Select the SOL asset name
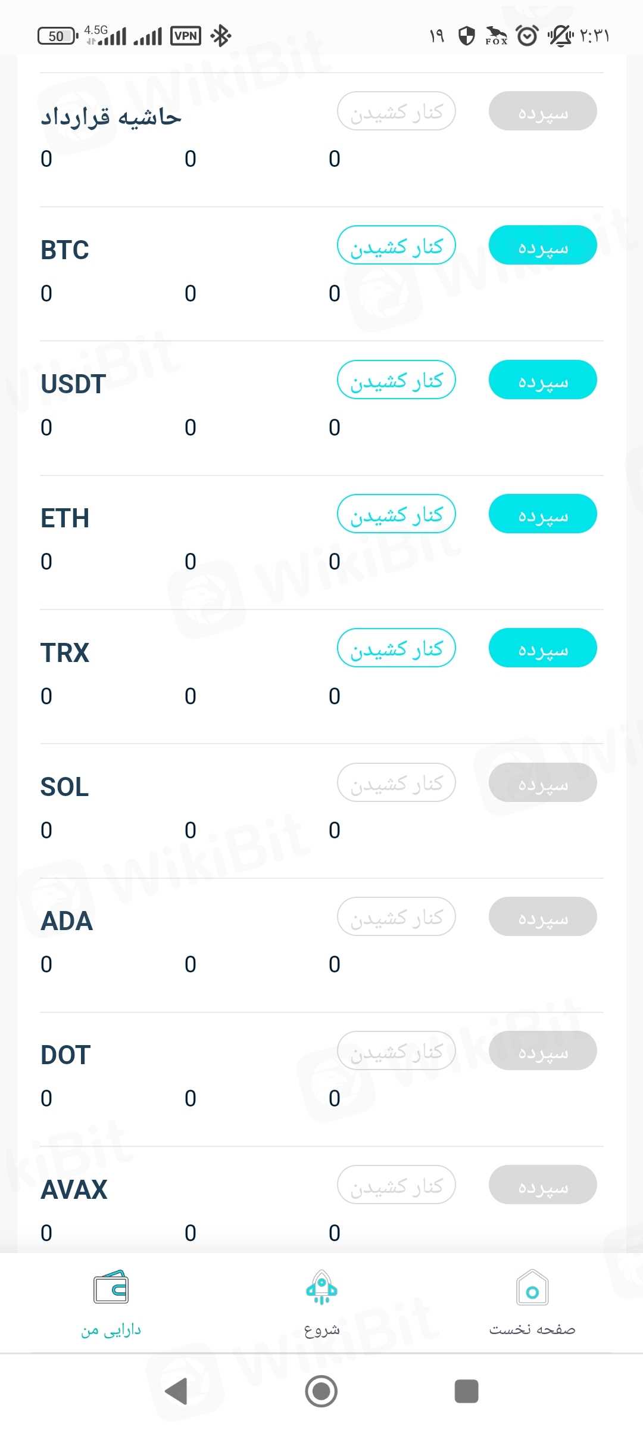 pos(64,786)
